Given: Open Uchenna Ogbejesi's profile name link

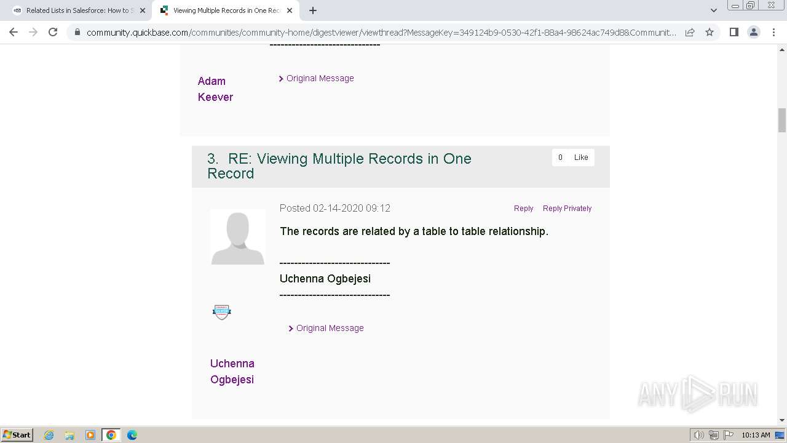Looking at the screenshot, I should [232, 372].
